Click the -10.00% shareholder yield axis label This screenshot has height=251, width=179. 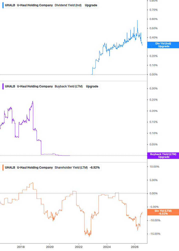pyautogui.click(x=155, y=221)
